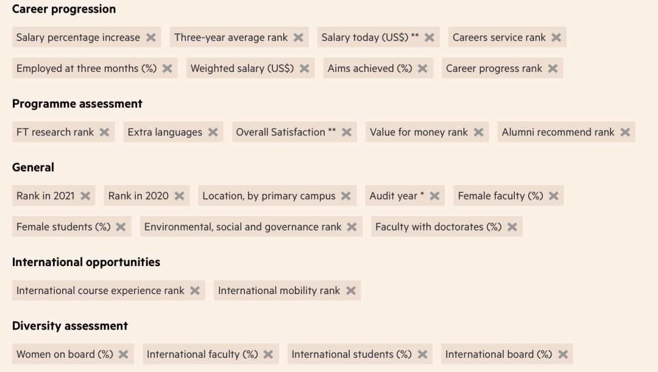658x372 pixels.
Task: Click X on Extra languages chip
Action: (x=213, y=132)
